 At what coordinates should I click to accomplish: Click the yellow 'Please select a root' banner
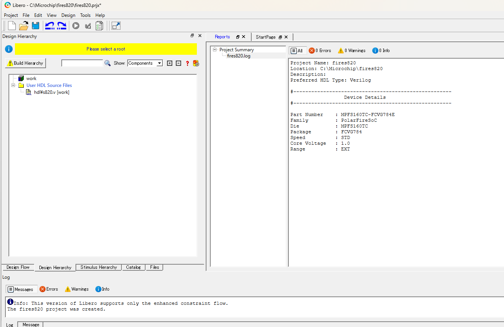[x=106, y=49]
